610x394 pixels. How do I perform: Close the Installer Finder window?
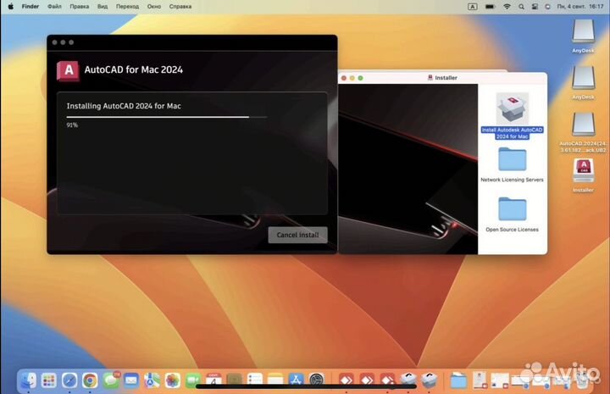tap(344, 78)
